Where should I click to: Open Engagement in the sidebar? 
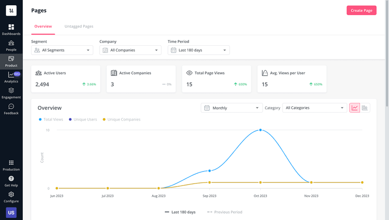[x=11, y=91]
